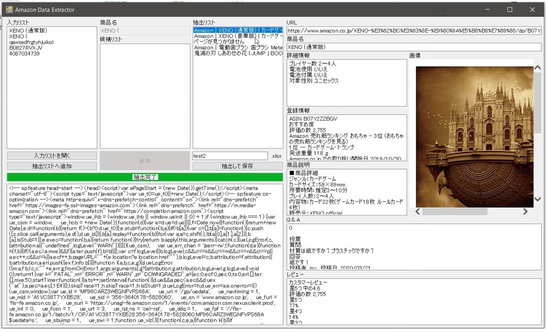Select 'Amazon | XENO (豪華版)' in the 抽出リスト
Viewport: 546px width, 333px height.
click(238, 36)
